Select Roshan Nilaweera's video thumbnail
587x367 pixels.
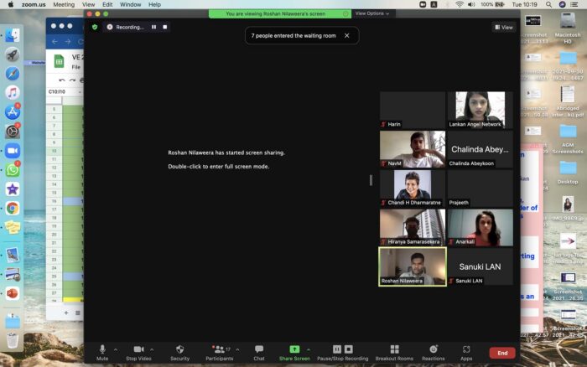pyautogui.click(x=412, y=266)
